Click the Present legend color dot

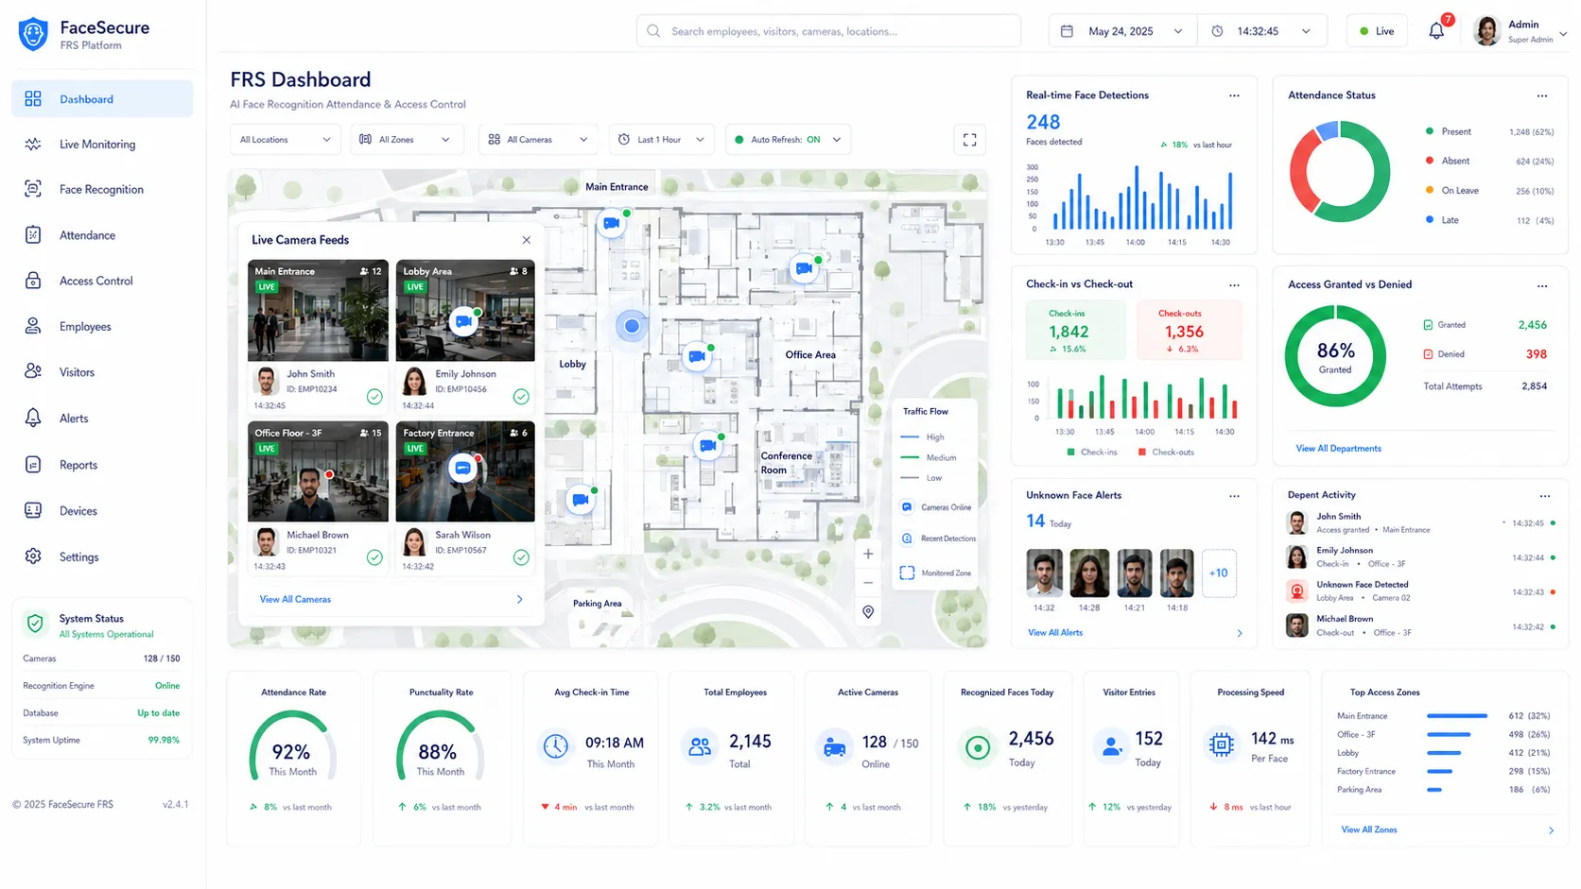pyautogui.click(x=1430, y=131)
